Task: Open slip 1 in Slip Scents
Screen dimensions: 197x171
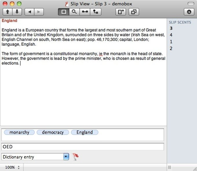Action: coord(171,42)
